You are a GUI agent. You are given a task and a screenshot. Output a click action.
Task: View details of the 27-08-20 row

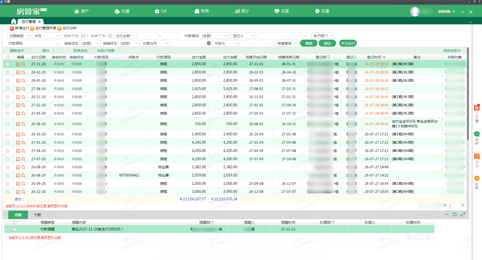pos(23,89)
